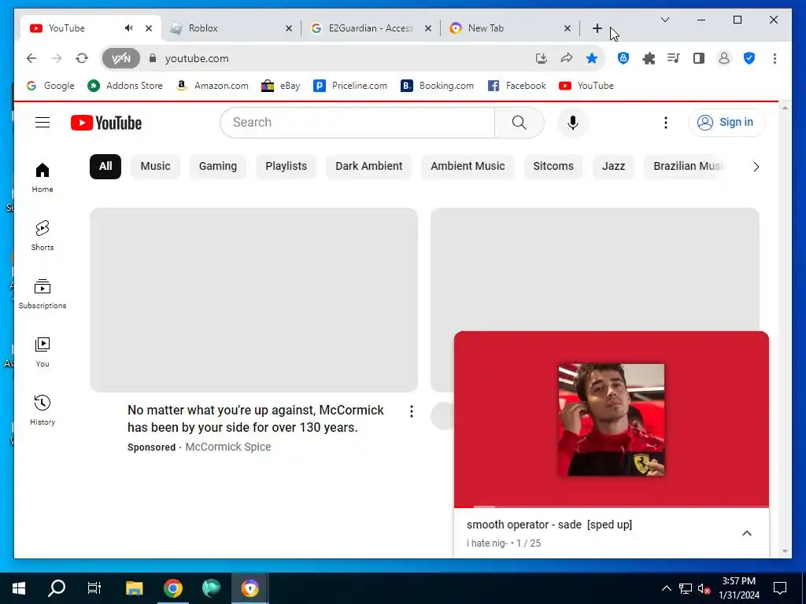806x604 pixels.
Task: Seek on the miniplayer progress bar
Action: pyautogui.click(x=611, y=506)
